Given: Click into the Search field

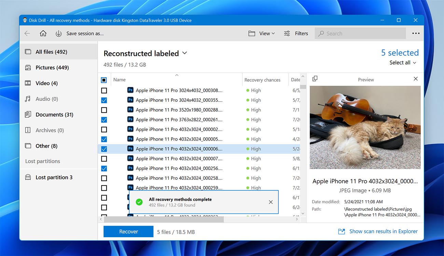Looking at the screenshot, I should click(360, 33).
